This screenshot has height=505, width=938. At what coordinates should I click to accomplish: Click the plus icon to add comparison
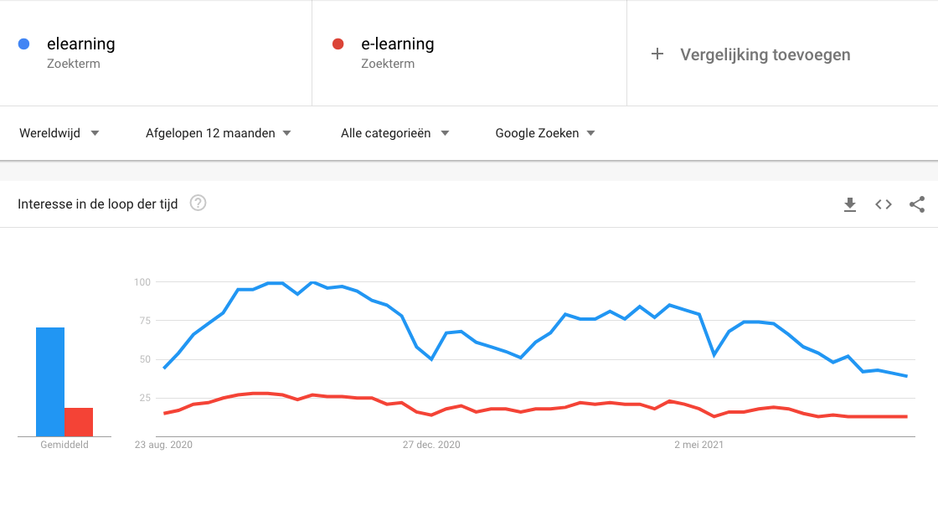coord(657,54)
